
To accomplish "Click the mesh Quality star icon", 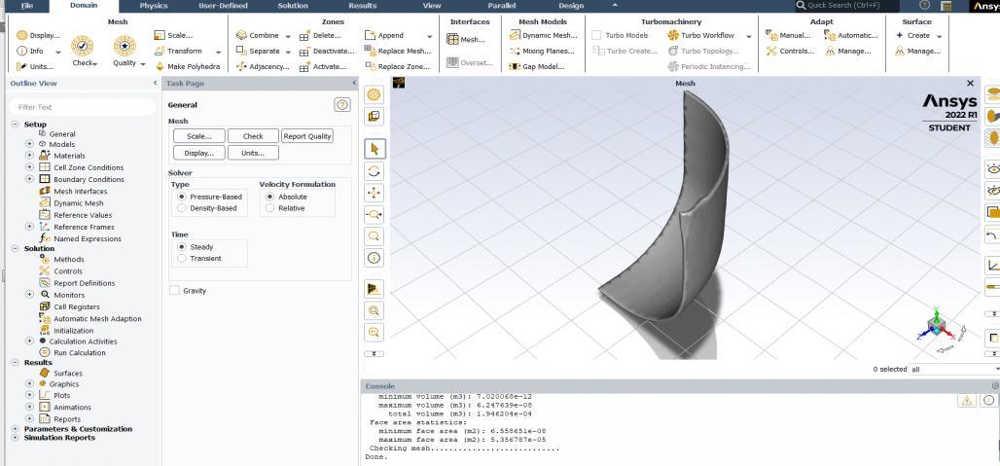I will tap(125, 46).
